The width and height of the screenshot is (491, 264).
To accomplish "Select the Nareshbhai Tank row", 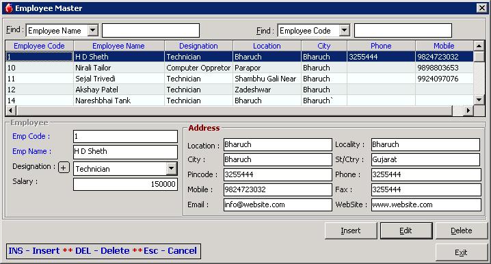I will (x=239, y=101).
